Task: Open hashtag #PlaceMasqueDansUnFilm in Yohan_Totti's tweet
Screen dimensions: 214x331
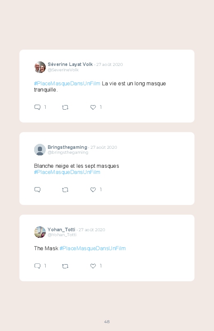Action: point(93,249)
